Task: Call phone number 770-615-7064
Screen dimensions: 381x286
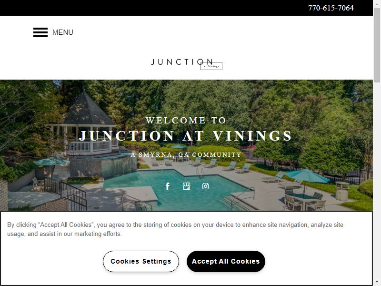Action: coord(331,8)
